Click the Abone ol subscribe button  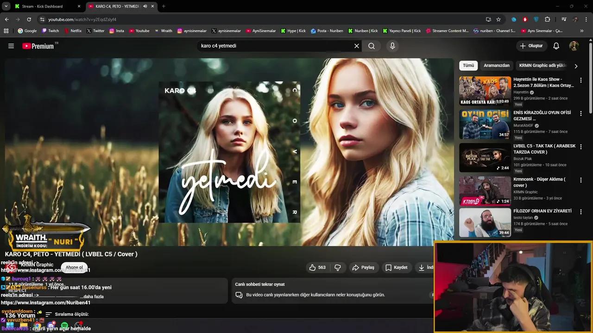tap(74, 267)
